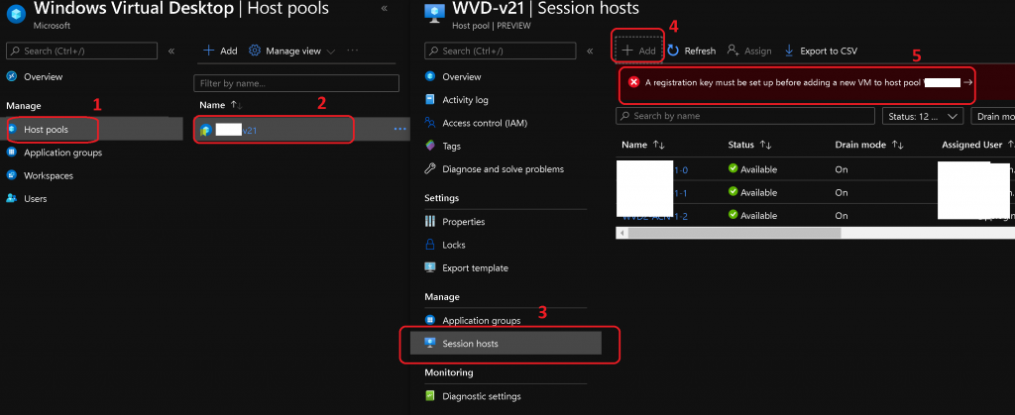
Task: Collapse the left WVD navigation menu
Action: click(x=171, y=52)
